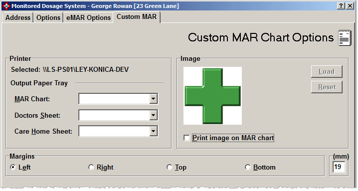Open the Options tab
This screenshot has width=358, height=191.
tap(48, 17)
